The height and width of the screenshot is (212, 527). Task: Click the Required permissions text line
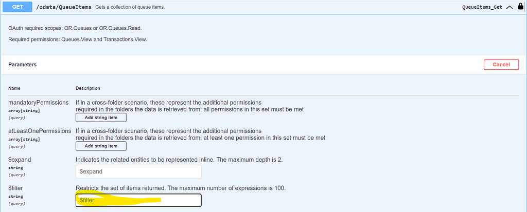[x=77, y=39]
